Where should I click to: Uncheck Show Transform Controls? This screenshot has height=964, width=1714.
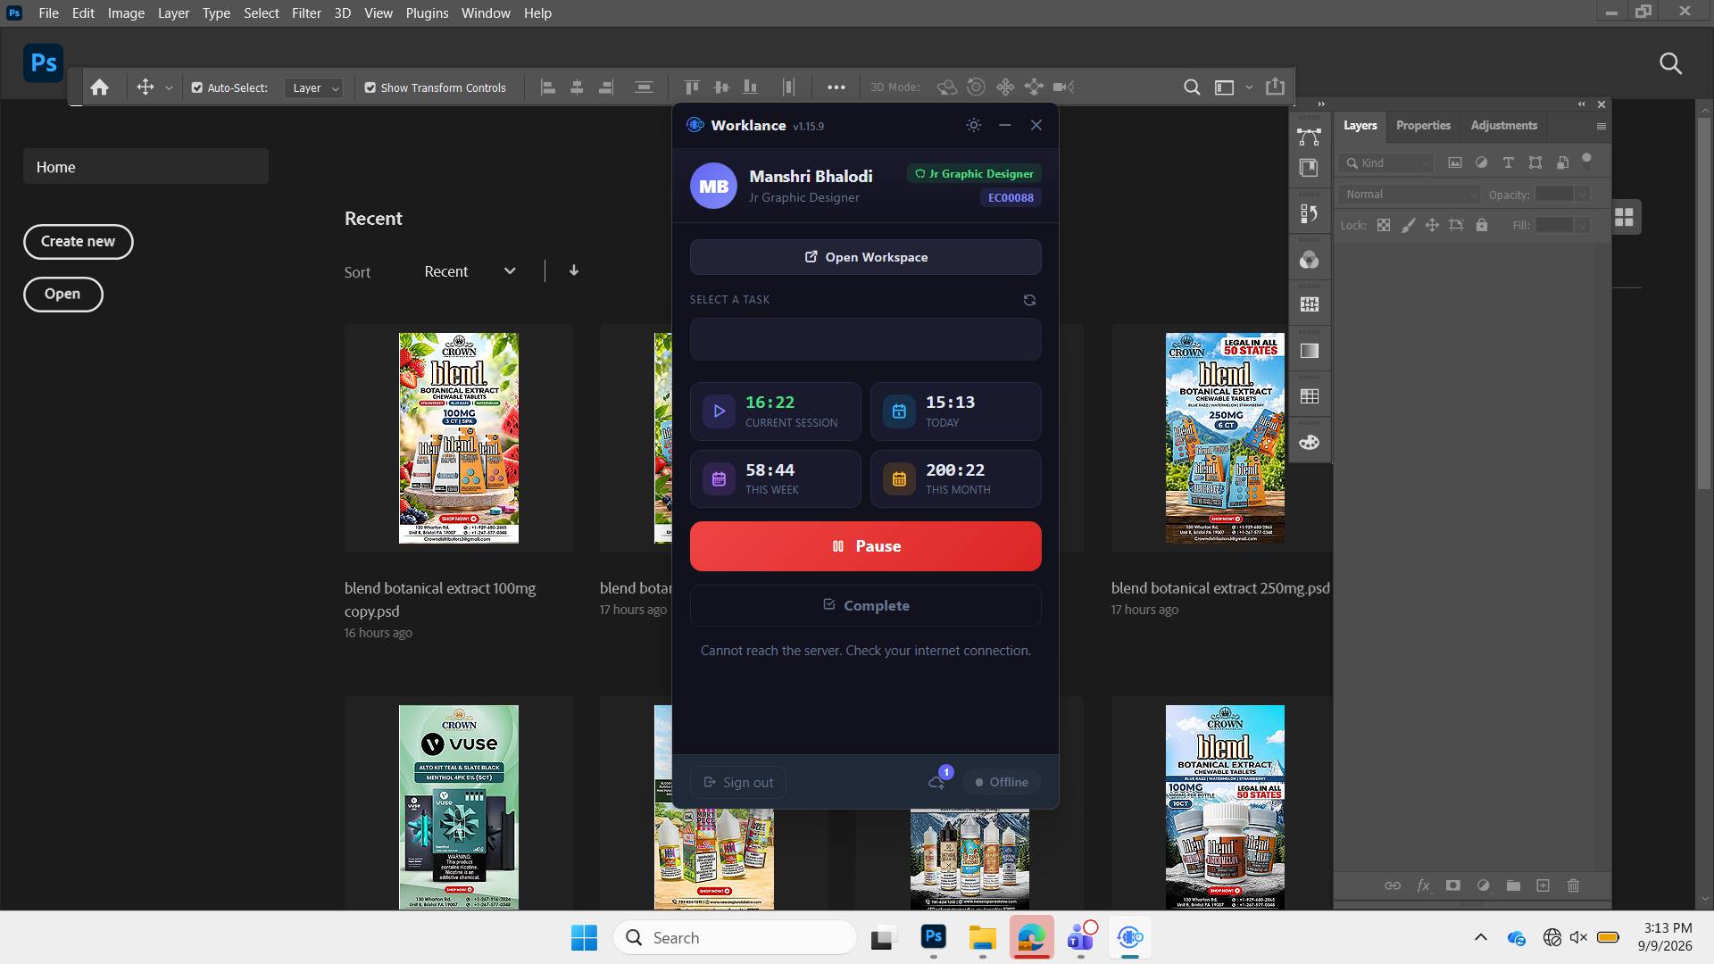pos(370,87)
